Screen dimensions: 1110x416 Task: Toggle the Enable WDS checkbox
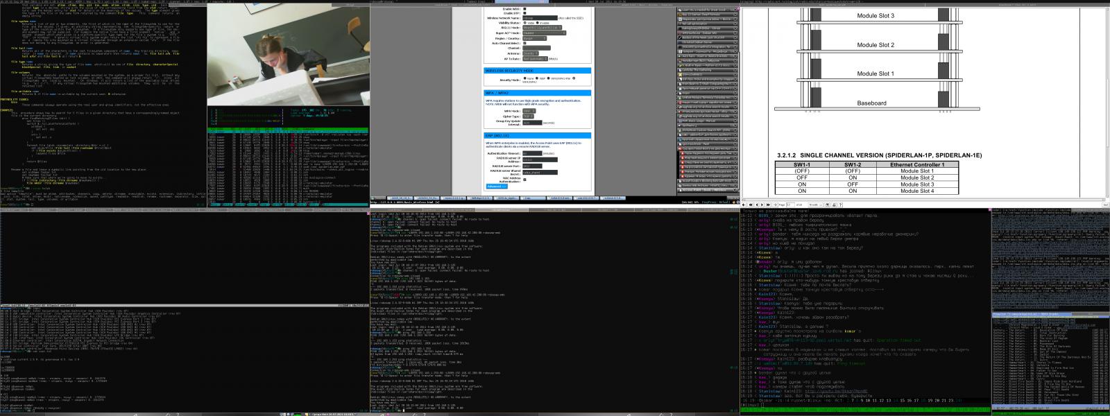(x=524, y=8)
